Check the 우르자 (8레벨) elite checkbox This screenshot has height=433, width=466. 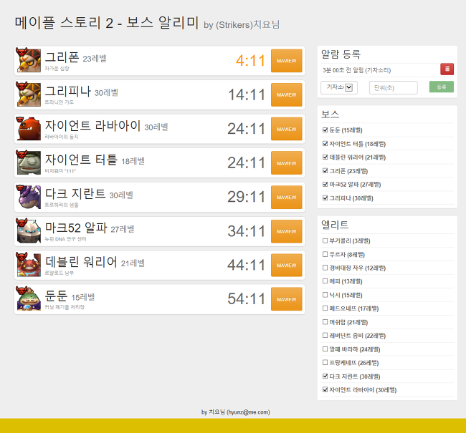(x=325, y=254)
